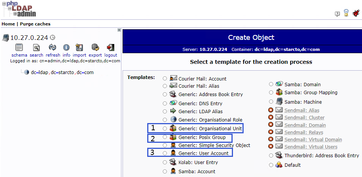Click the import floppy icon
Screen dimensions: 362x177
pyautogui.click(x=79, y=47)
